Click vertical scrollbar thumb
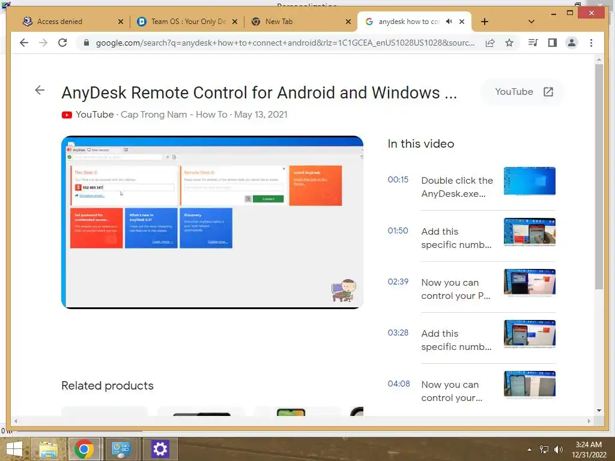The height and width of the screenshot is (461, 615). click(599, 176)
